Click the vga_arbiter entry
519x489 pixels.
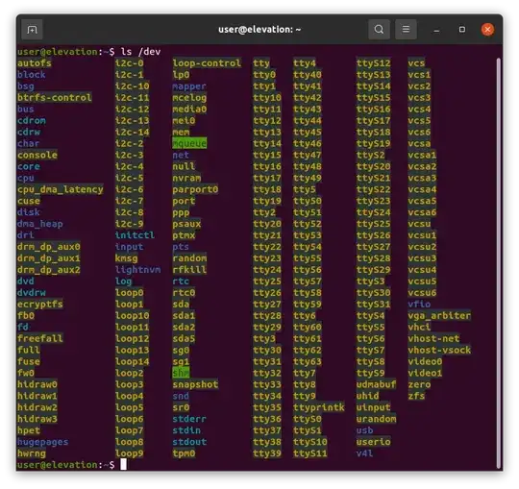tap(439, 316)
